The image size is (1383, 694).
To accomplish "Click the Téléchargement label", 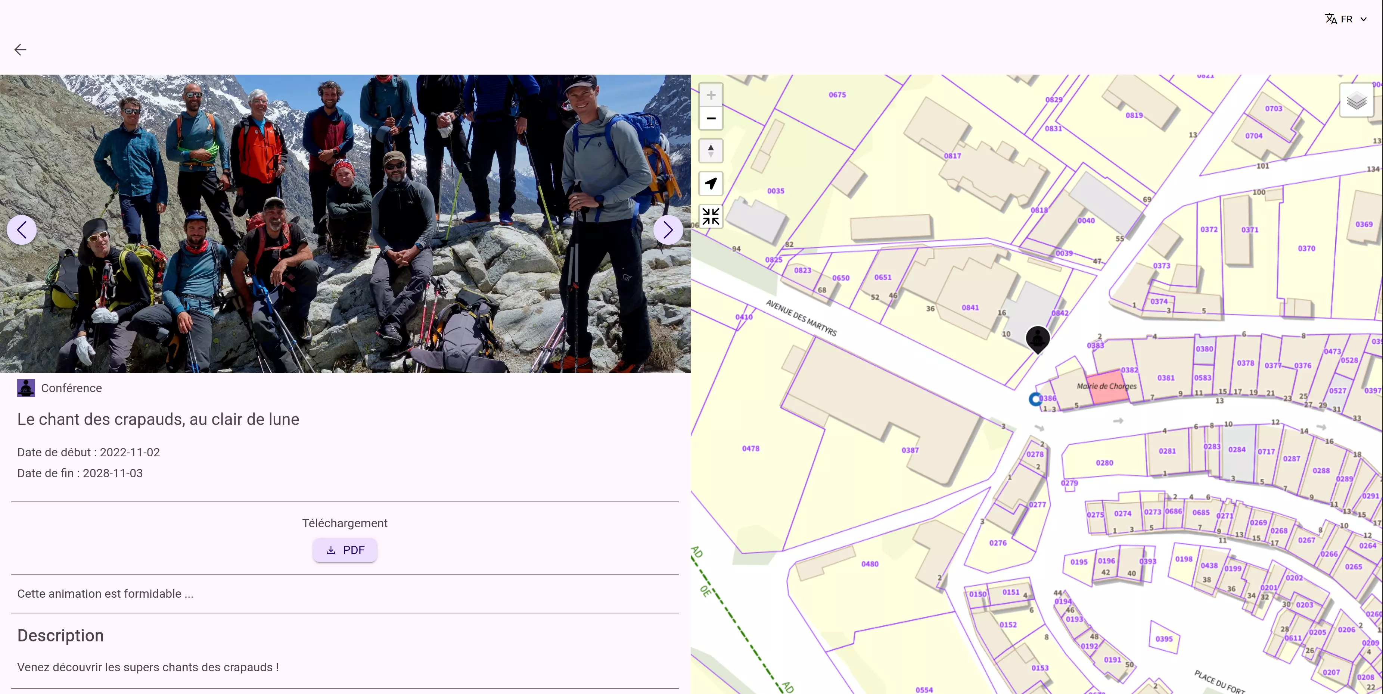I will coord(345,523).
